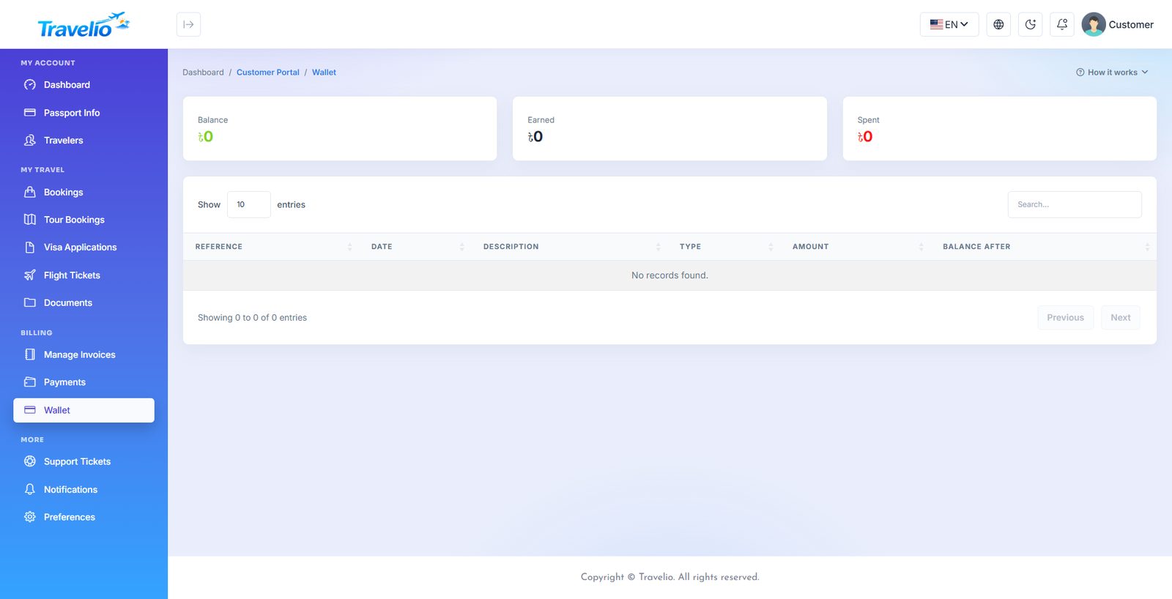Click the Notifications bell icon in the sidebar
The image size is (1172, 599).
click(30, 489)
